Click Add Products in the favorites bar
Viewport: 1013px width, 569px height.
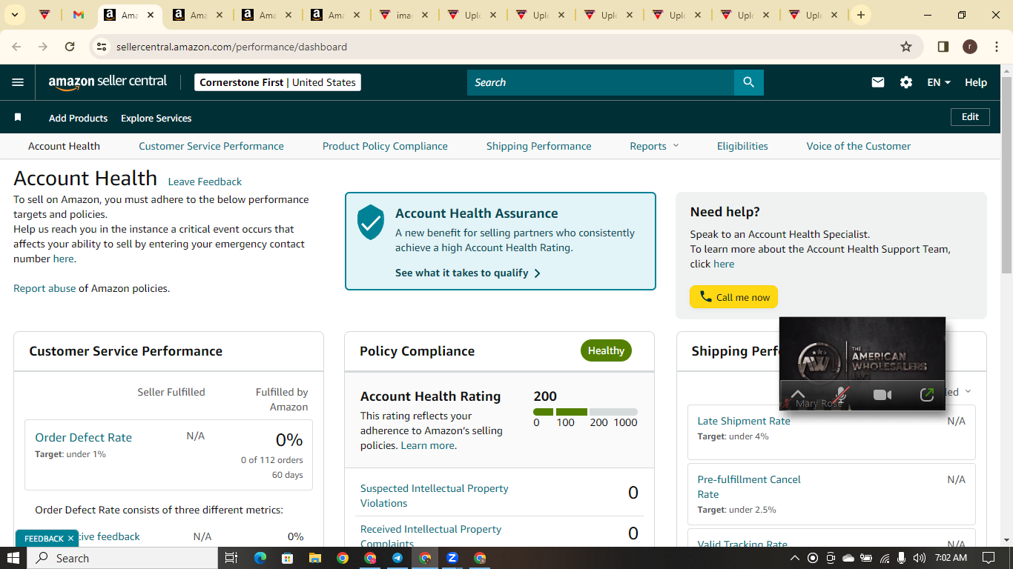point(78,118)
